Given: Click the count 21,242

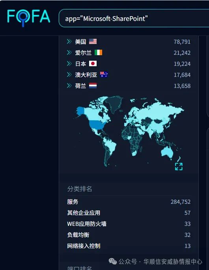Looking at the screenshot, I should 182,53.
